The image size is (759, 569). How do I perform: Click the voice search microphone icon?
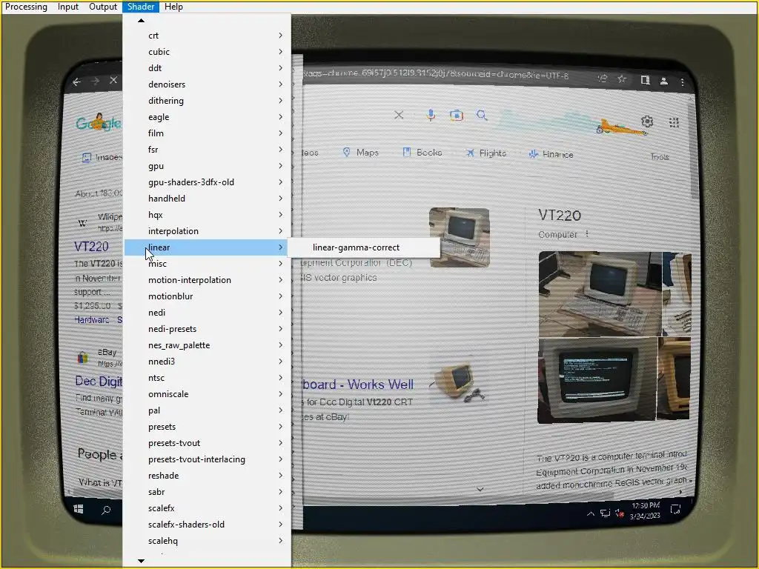[x=431, y=115]
